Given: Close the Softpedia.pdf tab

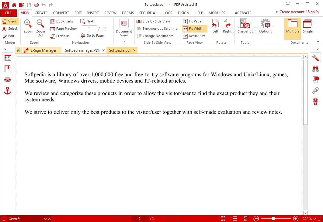Looking at the screenshot, I should (134, 50).
